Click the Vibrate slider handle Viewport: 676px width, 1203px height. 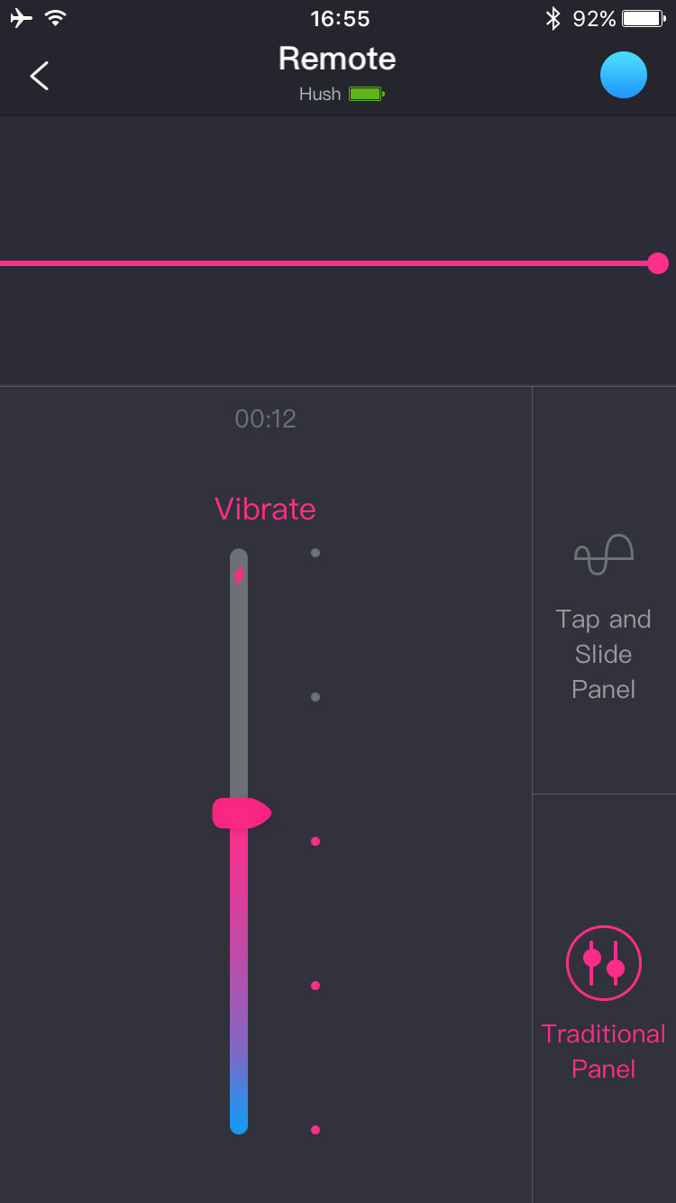(241, 813)
